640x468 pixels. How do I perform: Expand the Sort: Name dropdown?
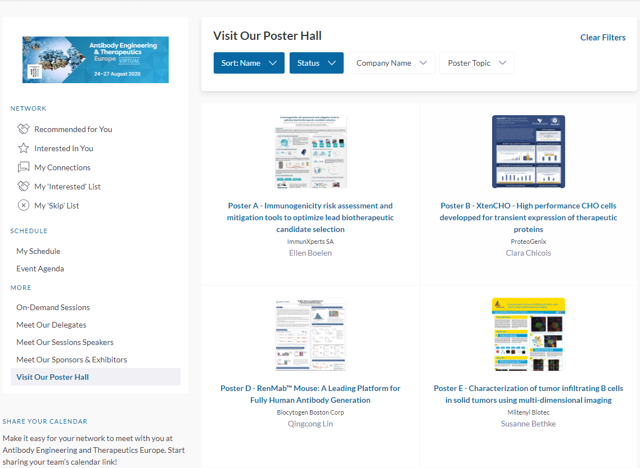pos(249,63)
